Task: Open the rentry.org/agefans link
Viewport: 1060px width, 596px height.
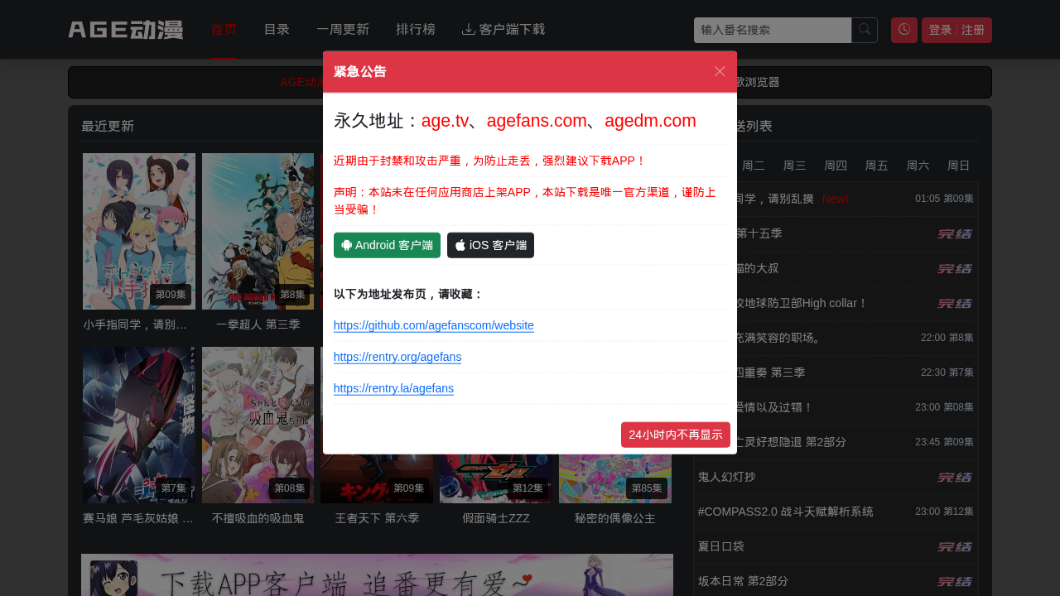Action: coord(397,357)
